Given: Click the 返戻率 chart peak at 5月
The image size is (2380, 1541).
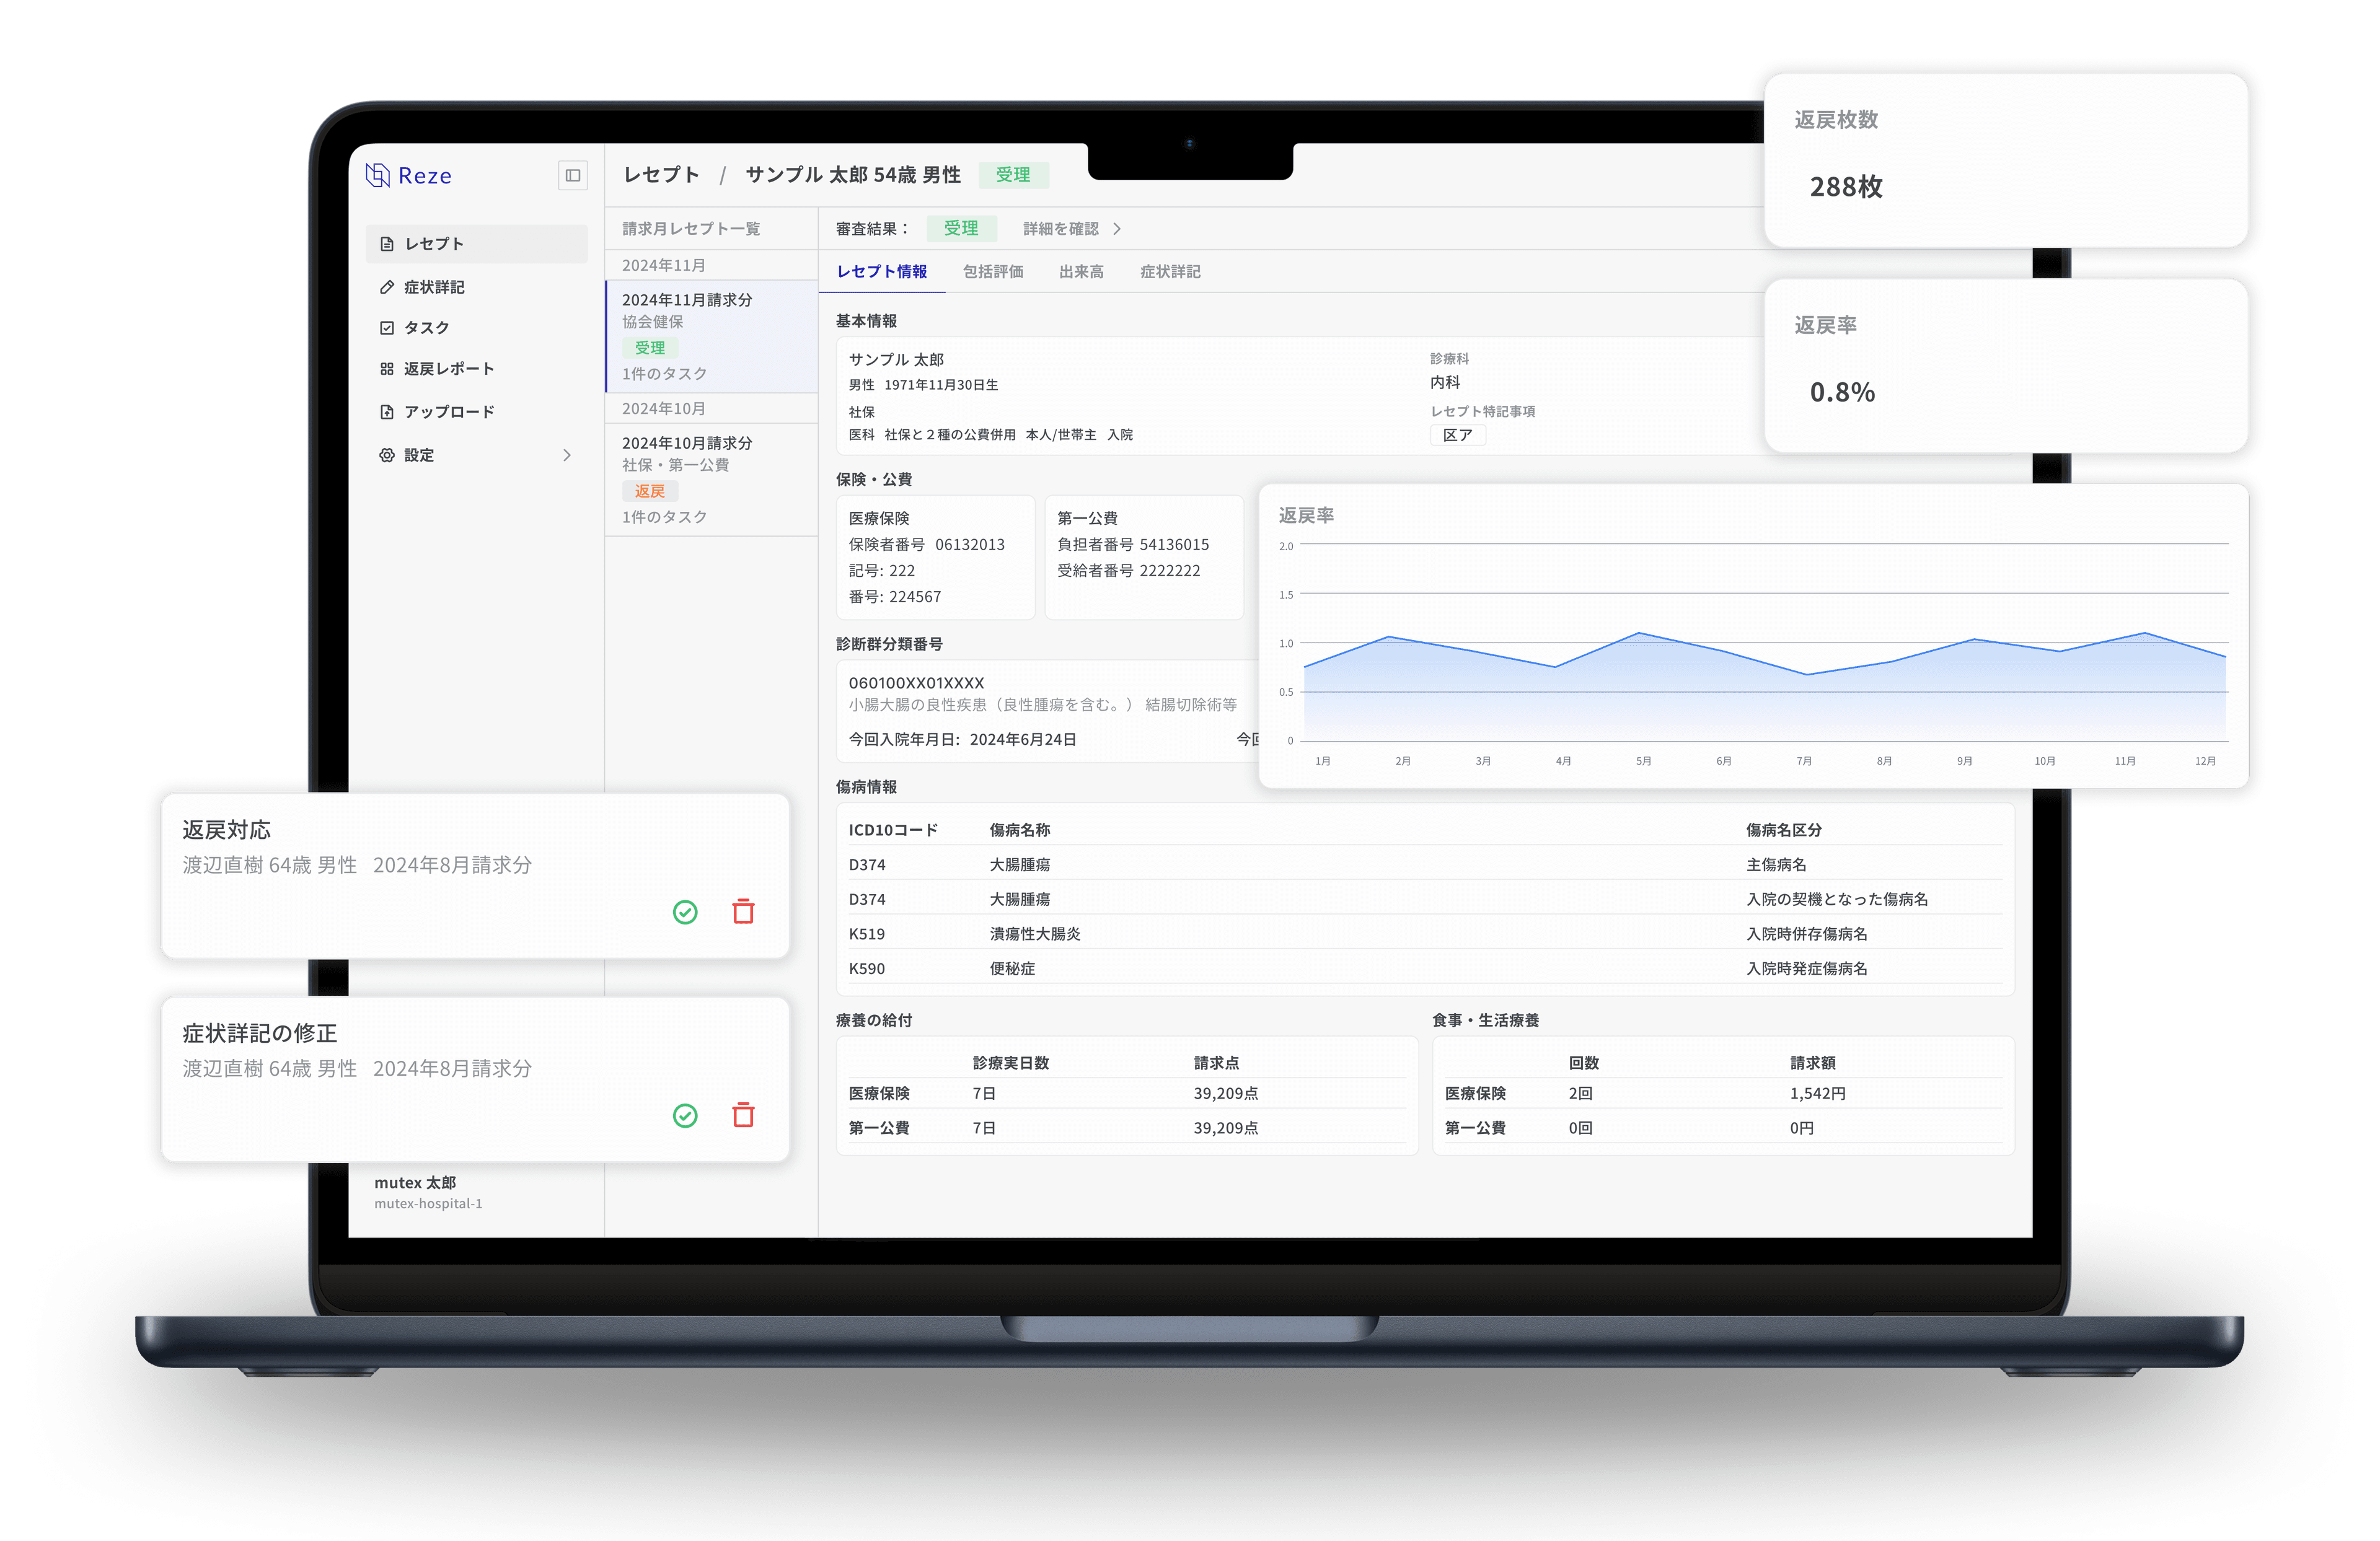Looking at the screenshot, I should [x=1639, y=633].
